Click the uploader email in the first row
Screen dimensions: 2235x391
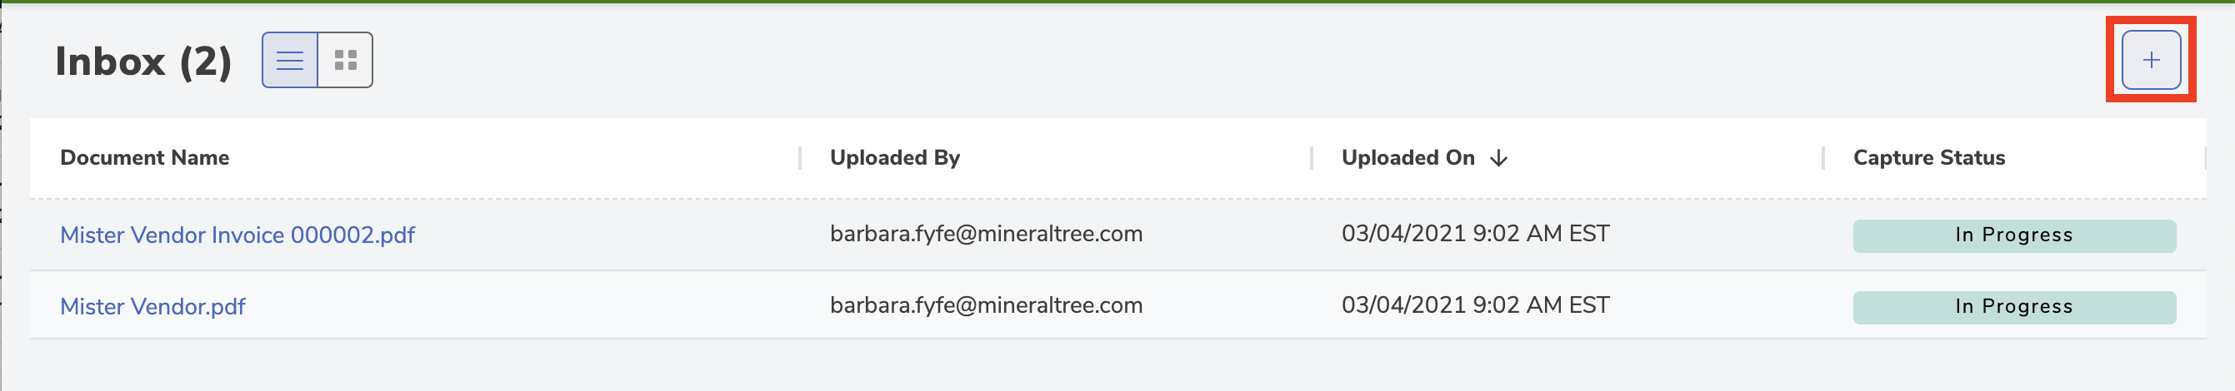click(x=987, y=234)
